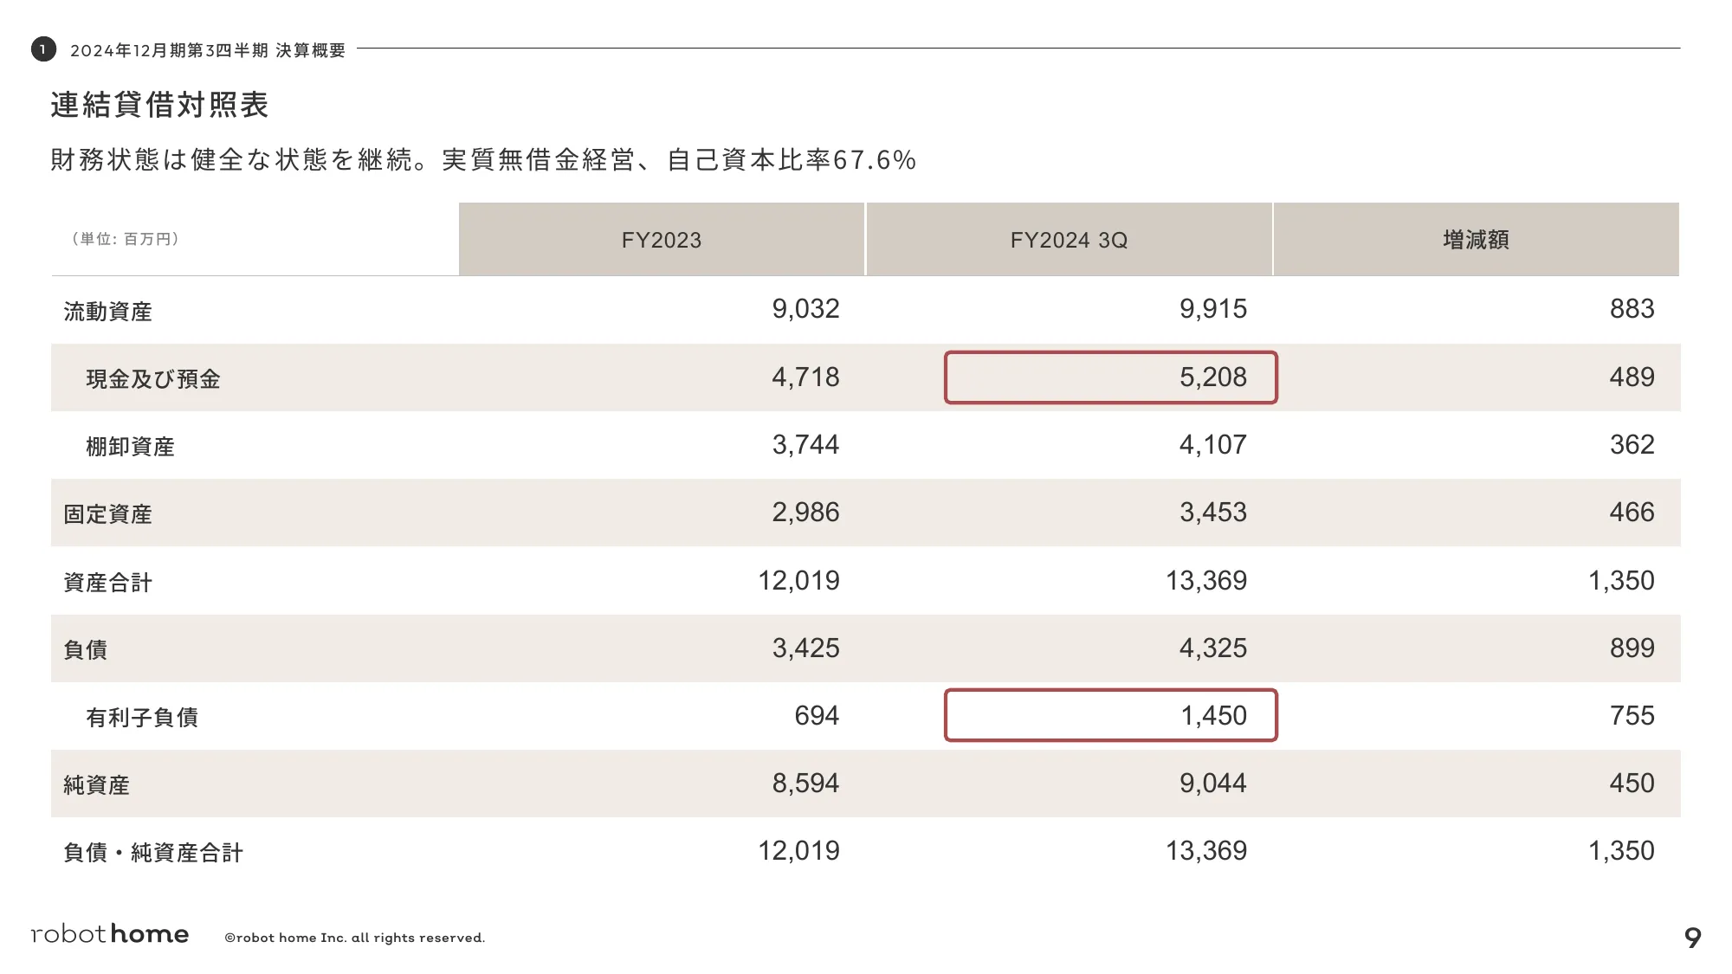Select the highlighted 5,208 cash value box
1732x974 pixels.
click(x=1110, y=377)
